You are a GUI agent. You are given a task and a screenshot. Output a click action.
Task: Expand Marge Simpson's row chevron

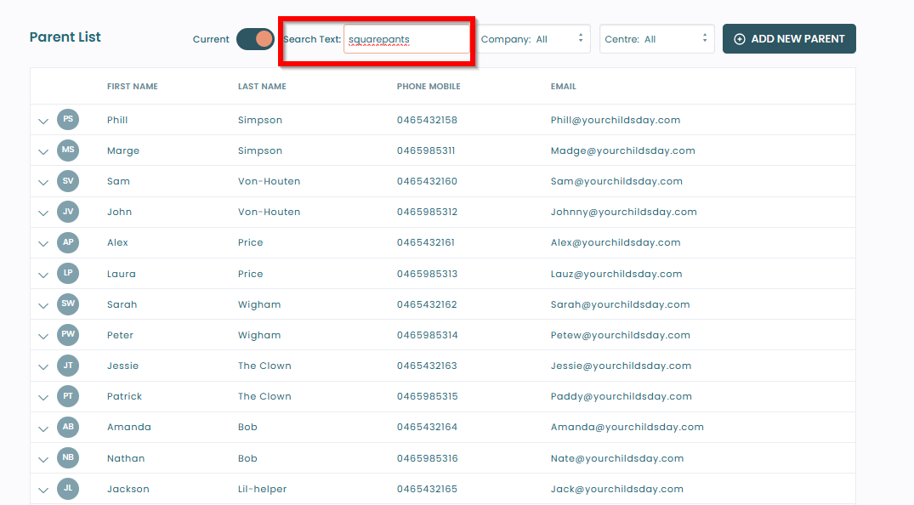(43, 151)
